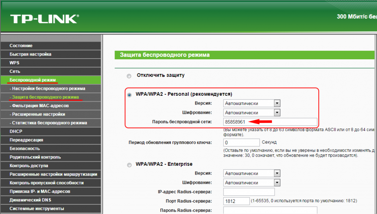Select WPA/WPA2 - Personal radio button

click(129, 95)
